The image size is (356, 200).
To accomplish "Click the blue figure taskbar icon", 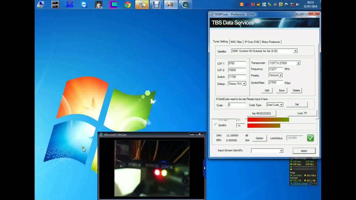I will click(x=70, y=5).
